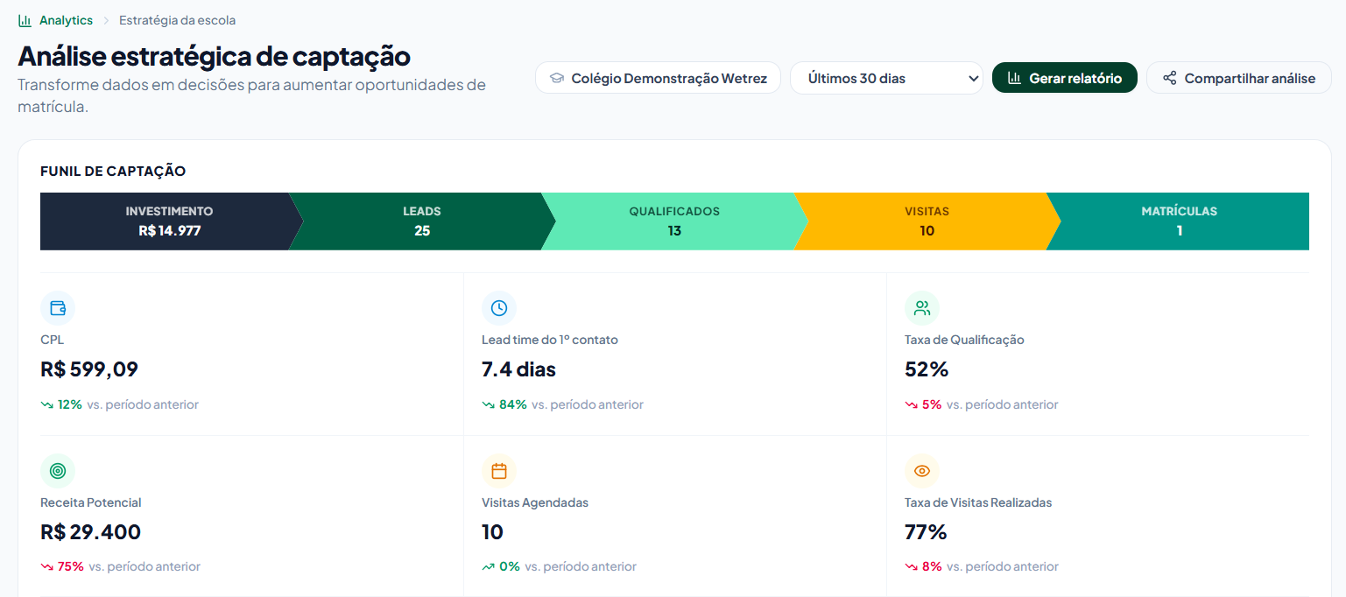Click the Taxa de Qualificação people icon
Image resolution: width=1346 pixels, height=597 pixels.
922,308
